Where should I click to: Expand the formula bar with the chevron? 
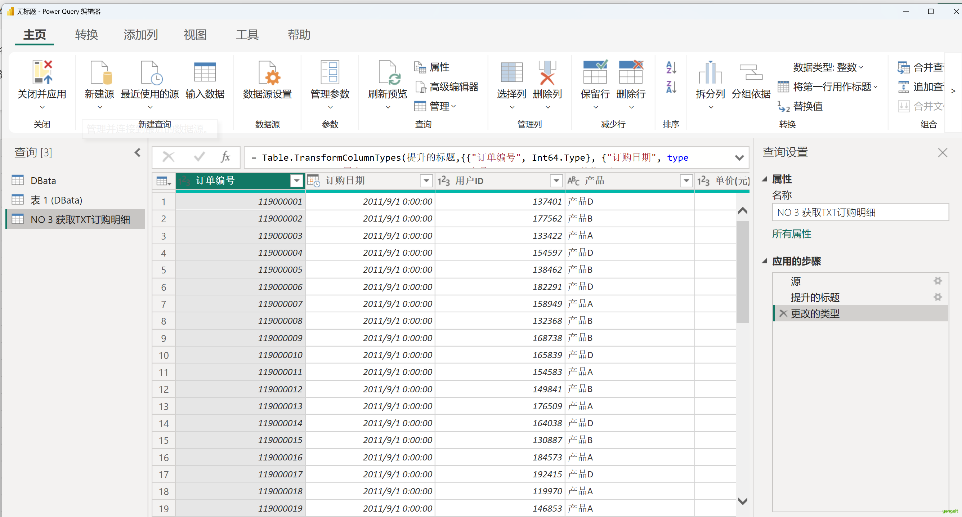[x=739, y=158]
